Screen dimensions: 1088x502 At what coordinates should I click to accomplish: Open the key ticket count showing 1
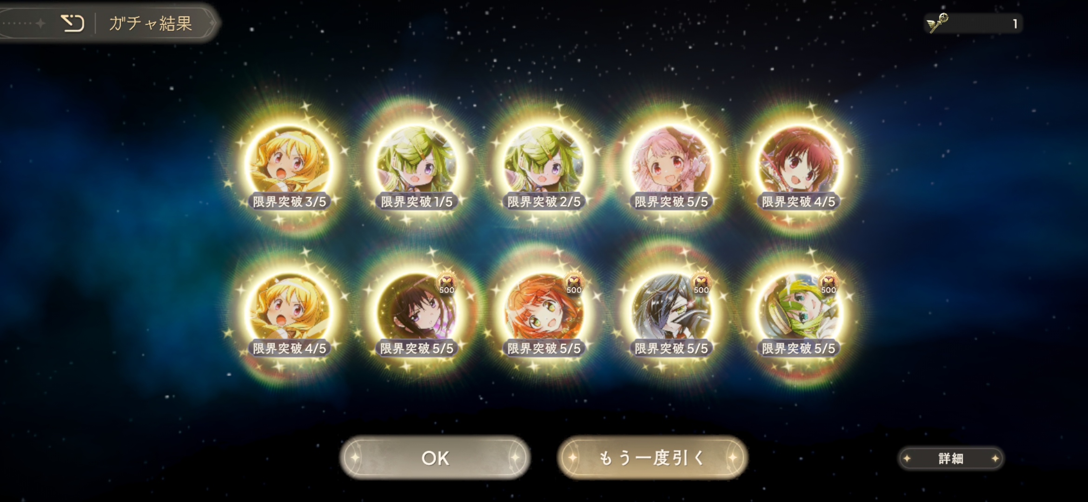pyautogui.click(x=1015, y=24)
